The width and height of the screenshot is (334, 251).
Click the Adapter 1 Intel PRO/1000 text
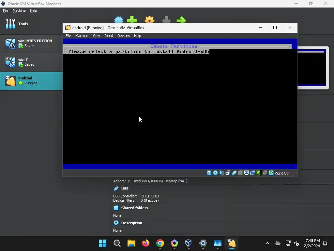tap(150, 181)
